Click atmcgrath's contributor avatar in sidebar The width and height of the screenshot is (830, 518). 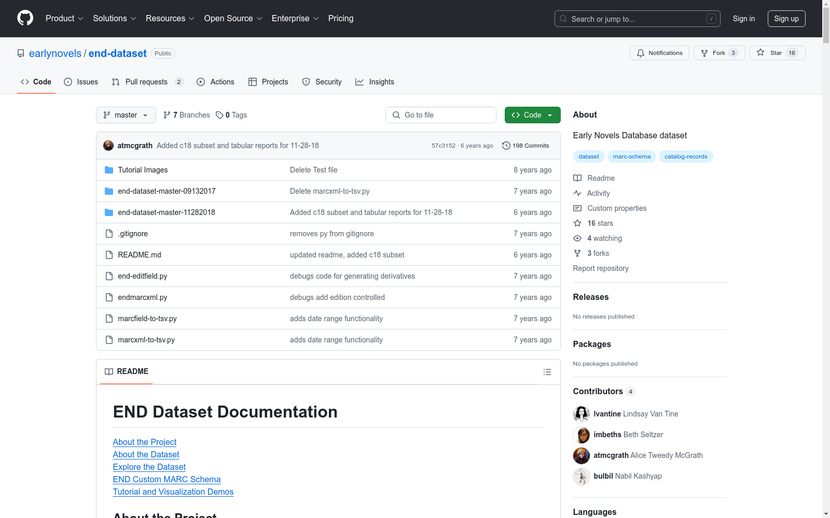click(582, 455)
